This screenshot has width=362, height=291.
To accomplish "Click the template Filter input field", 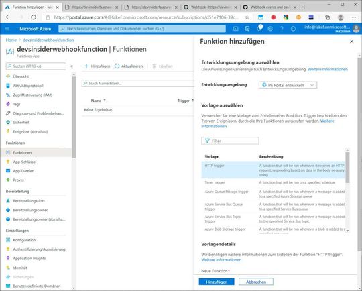I will pos(230,141).
